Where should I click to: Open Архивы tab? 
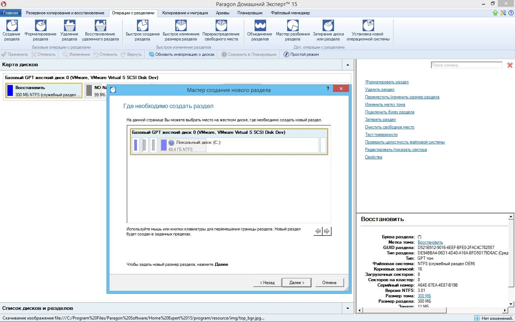(222, 13)
